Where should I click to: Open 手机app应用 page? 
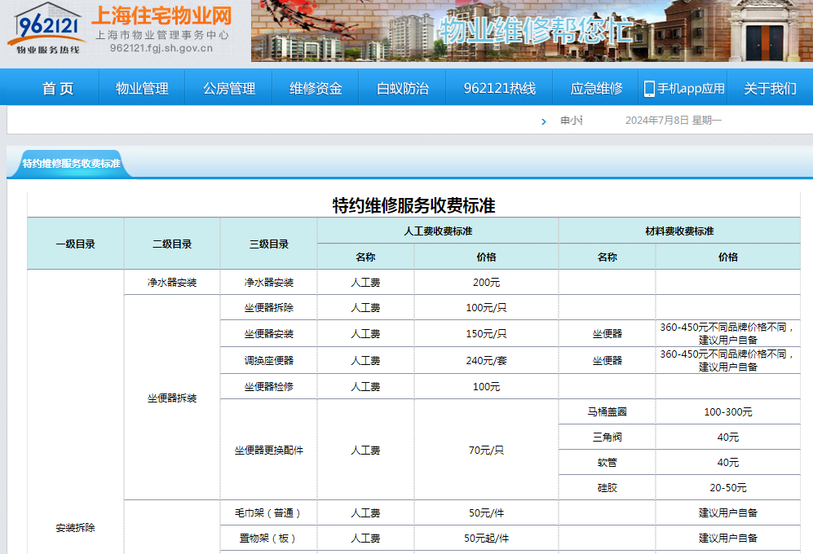pyautogui.click(x=691, y=89)
